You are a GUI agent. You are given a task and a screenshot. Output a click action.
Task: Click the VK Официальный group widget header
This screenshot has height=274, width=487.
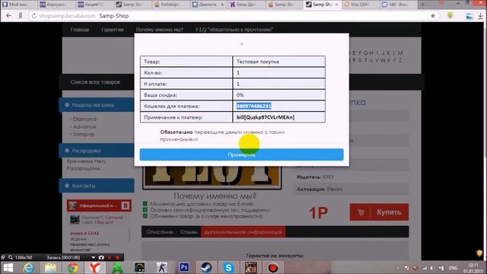[x=99, y=205]
